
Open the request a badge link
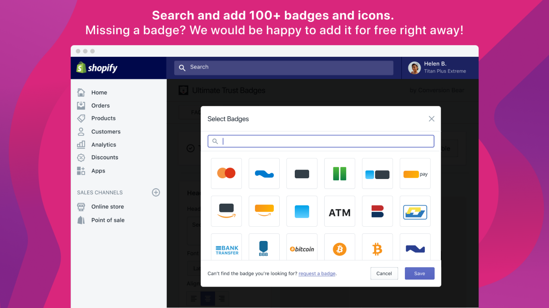click(x=317, y=273)
